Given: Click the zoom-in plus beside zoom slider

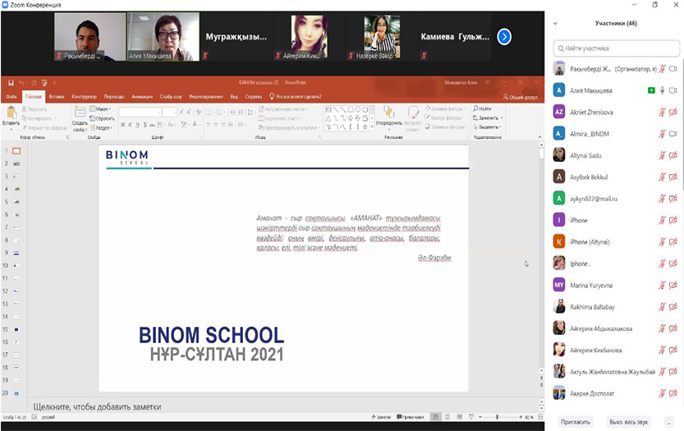Looking at the screenshot, I should pos(521,417).
